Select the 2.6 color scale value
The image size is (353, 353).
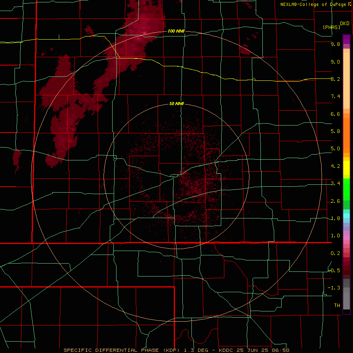[x=335, y=201]
